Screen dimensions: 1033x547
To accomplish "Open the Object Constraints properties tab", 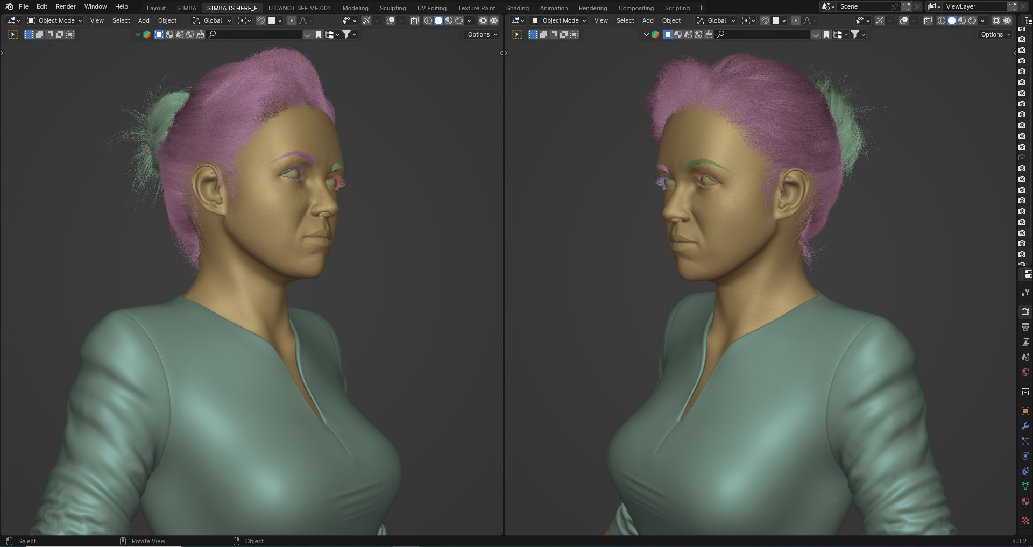I will pyautogui.click(x=1025, y=471).
